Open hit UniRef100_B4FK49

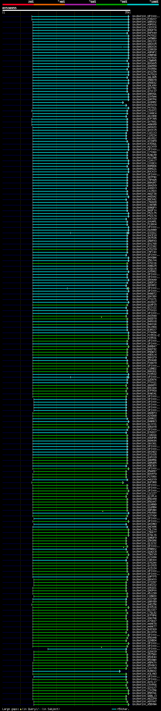pyautogui.click(x=144, y=33)
